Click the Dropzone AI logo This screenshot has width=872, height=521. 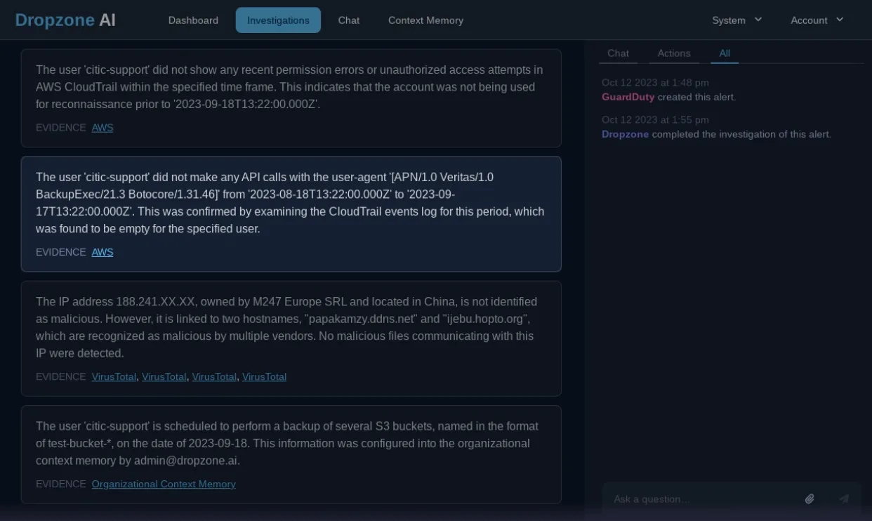click(65, 20)
